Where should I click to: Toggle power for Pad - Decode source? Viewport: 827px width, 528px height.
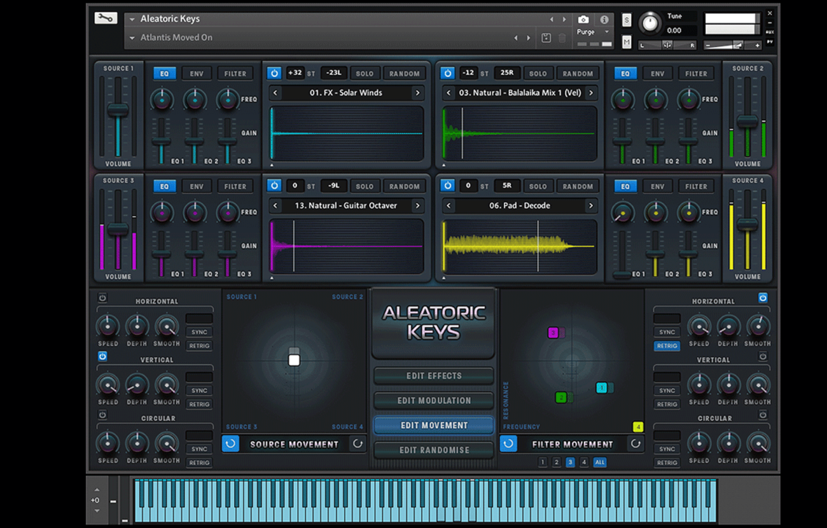point(447,186)
